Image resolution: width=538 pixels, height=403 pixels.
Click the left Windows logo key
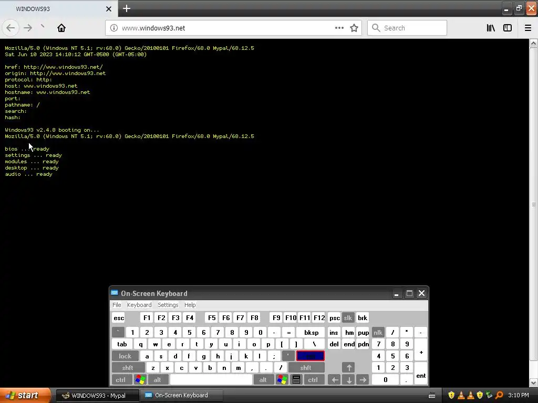pyautogui.click(x=140, y=380)
